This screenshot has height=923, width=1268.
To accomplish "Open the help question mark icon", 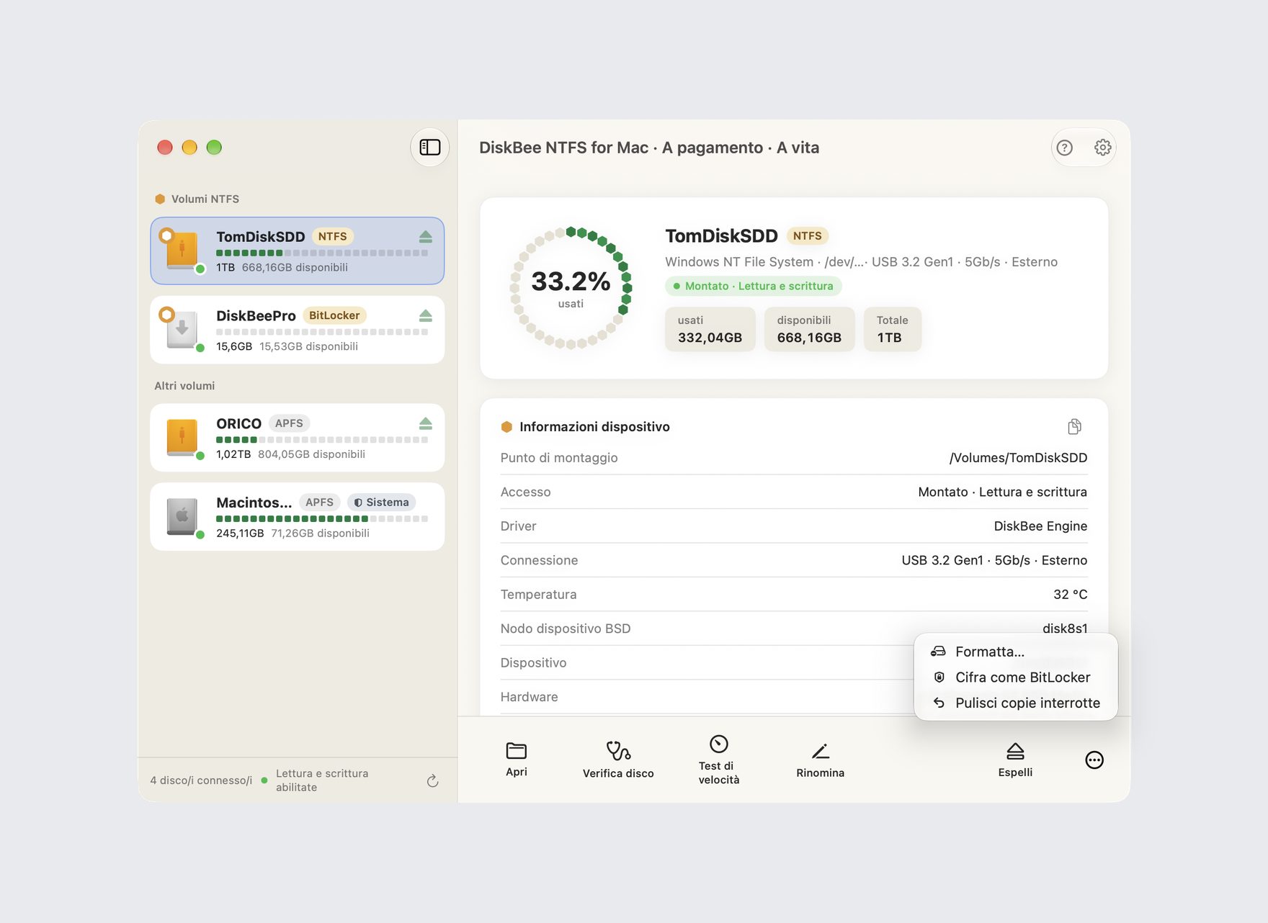I will pos(1064,148).
